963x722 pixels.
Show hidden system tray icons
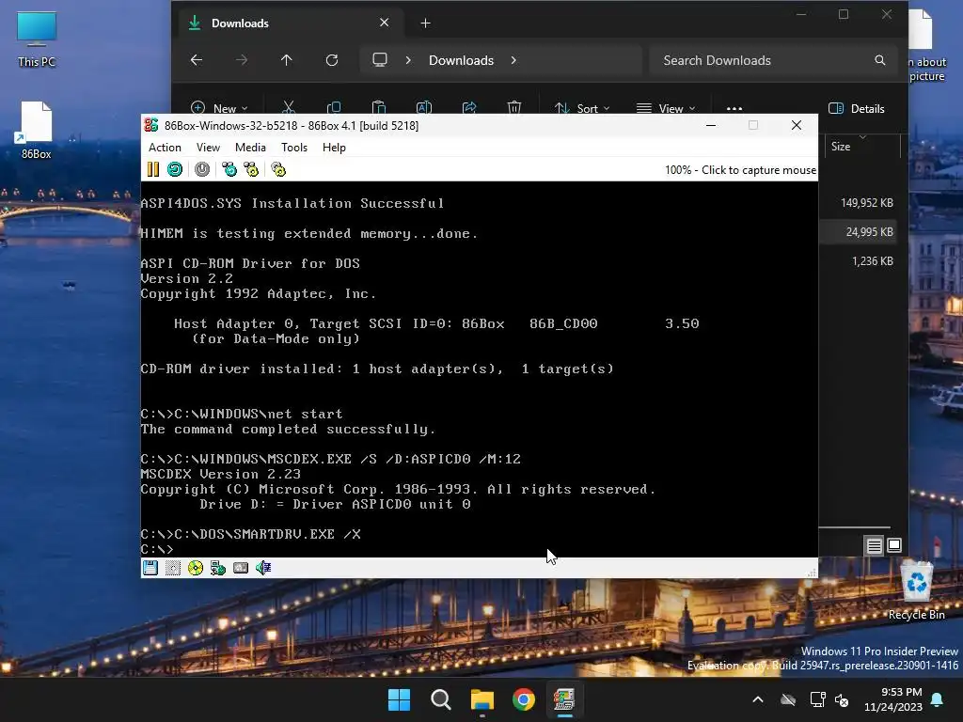tap(758, 699)
